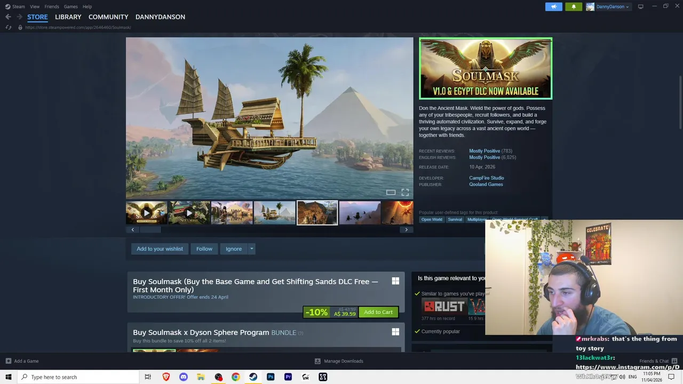Open the Windows notification center
The height and width of the screenshot is (384, 683).
coord(671,377)
